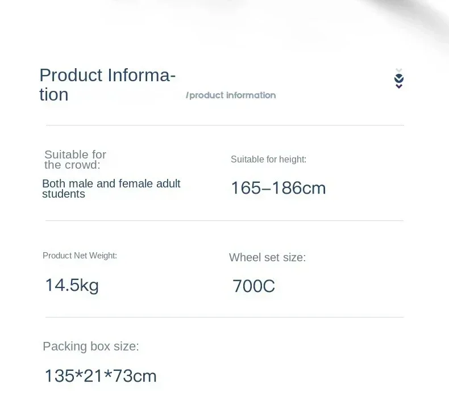Click the word "students" in the crowd description
449x401 pixels.
(x=64, y=194)
